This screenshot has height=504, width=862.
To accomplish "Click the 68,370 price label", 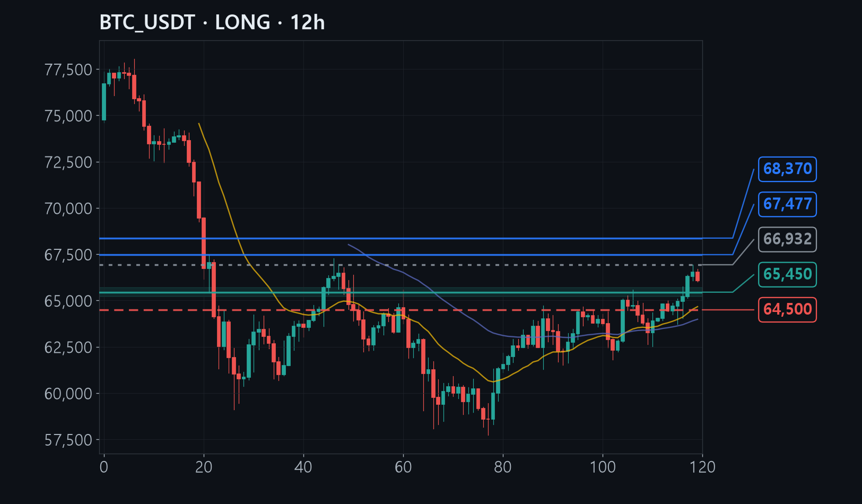I will point(787,169).
